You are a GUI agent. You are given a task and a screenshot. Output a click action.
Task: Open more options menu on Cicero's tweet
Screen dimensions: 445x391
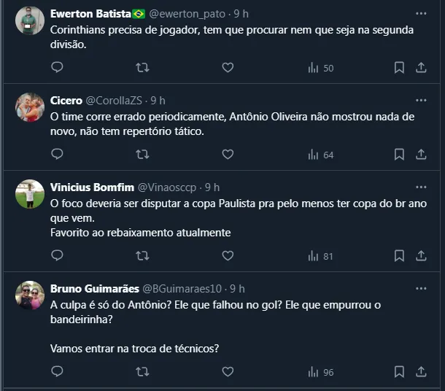[x=421, y=101]
